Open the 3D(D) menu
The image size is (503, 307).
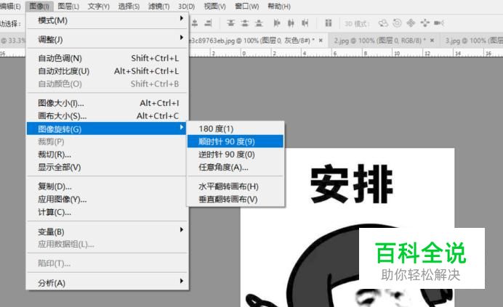pyautogui.click(x=187, y=6)
